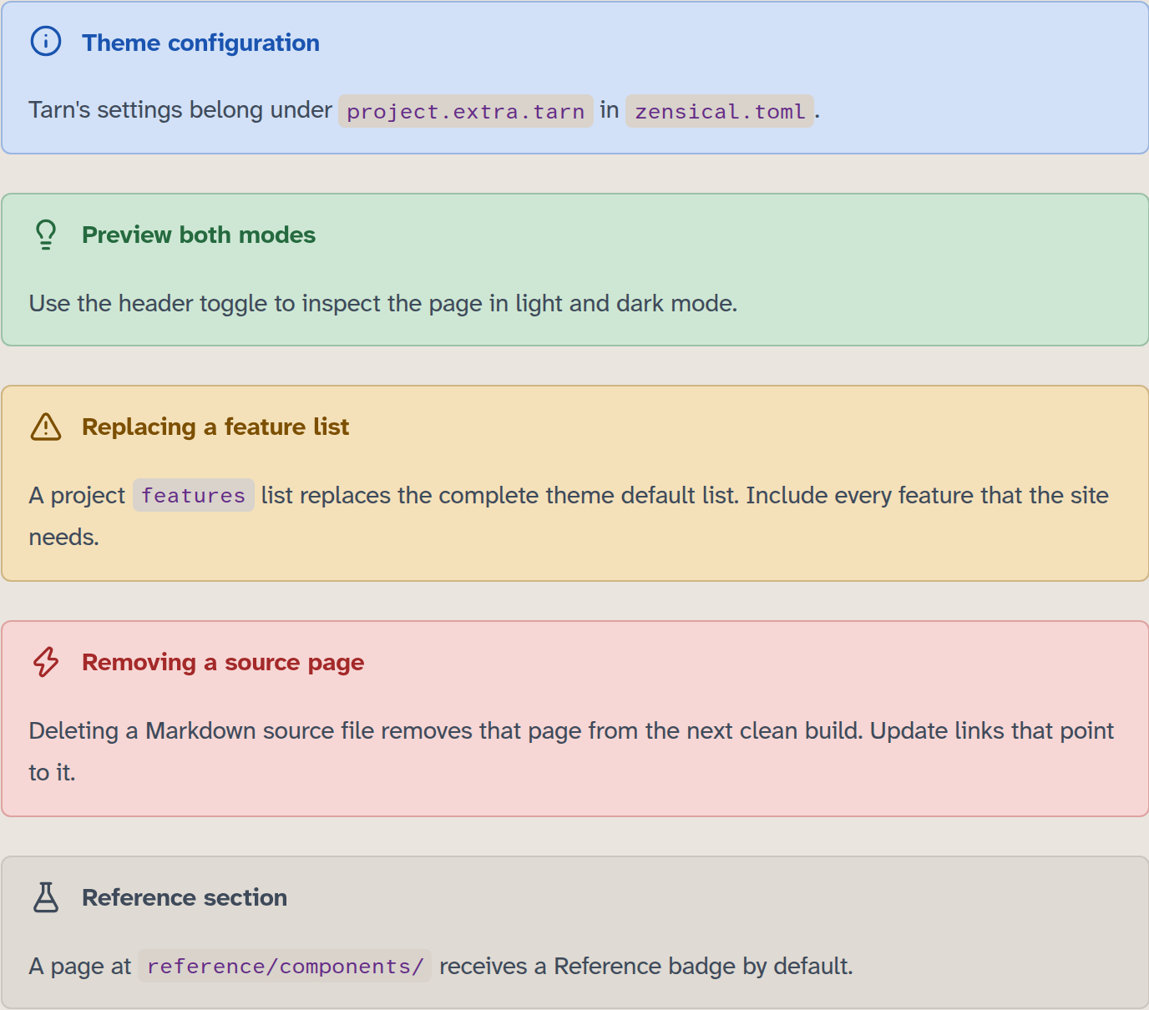Click the text "list replaces the complete theme default list"
The height and width of the screenshot is (1010, 1149).
[x=499, y=495]
